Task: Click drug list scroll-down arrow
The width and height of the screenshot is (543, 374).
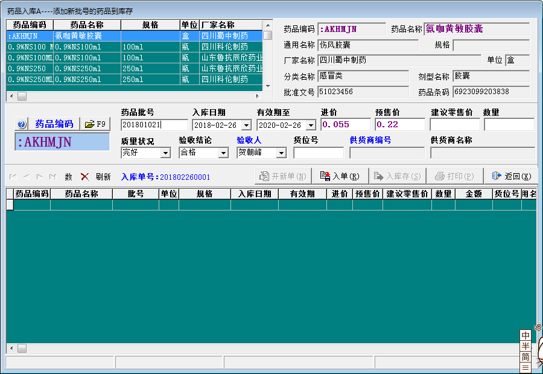Action: [268, 86]
